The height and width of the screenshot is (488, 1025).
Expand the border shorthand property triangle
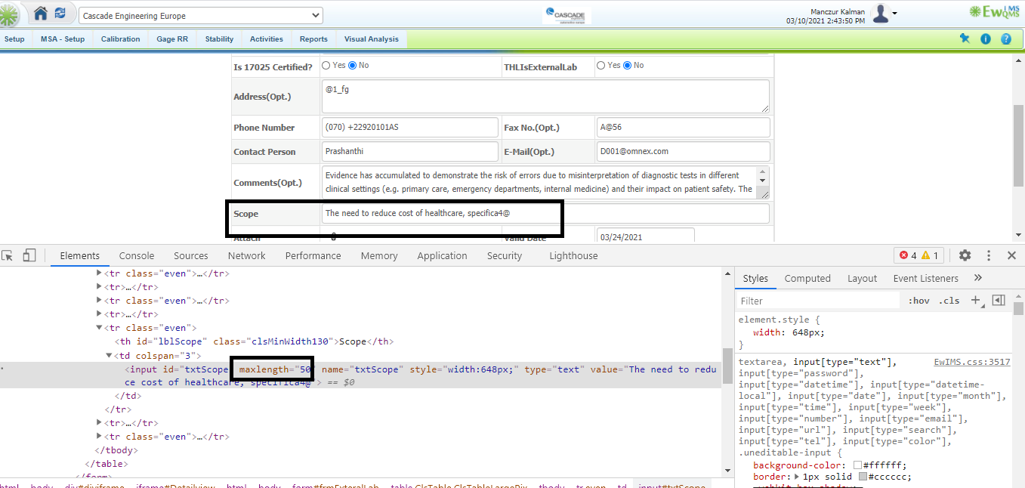(797, 477)
